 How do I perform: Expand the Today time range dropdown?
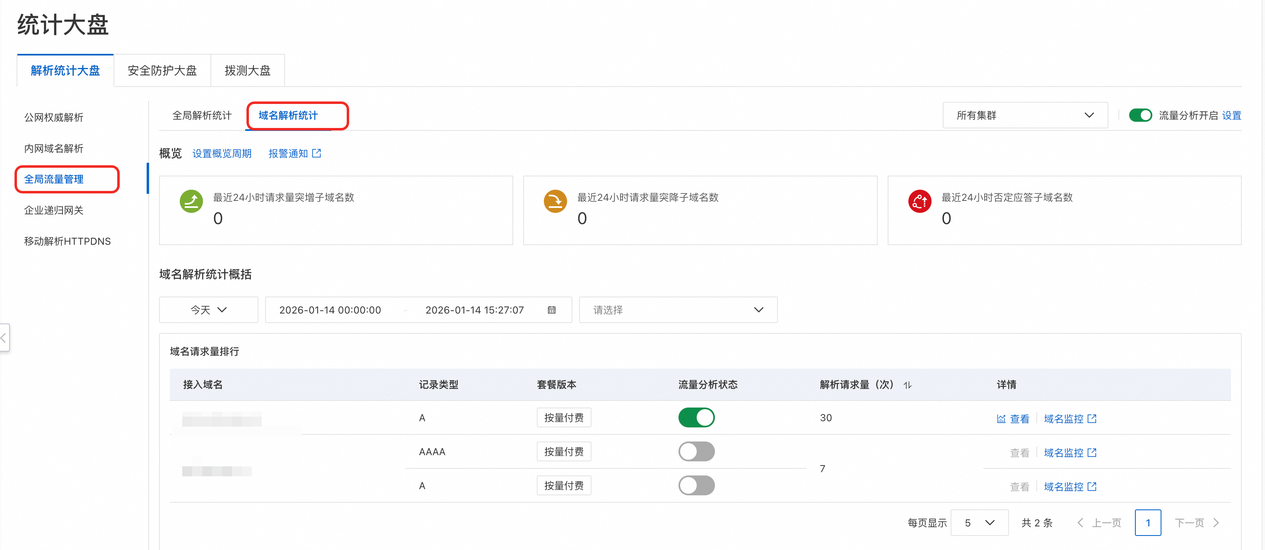pos(208,310)
